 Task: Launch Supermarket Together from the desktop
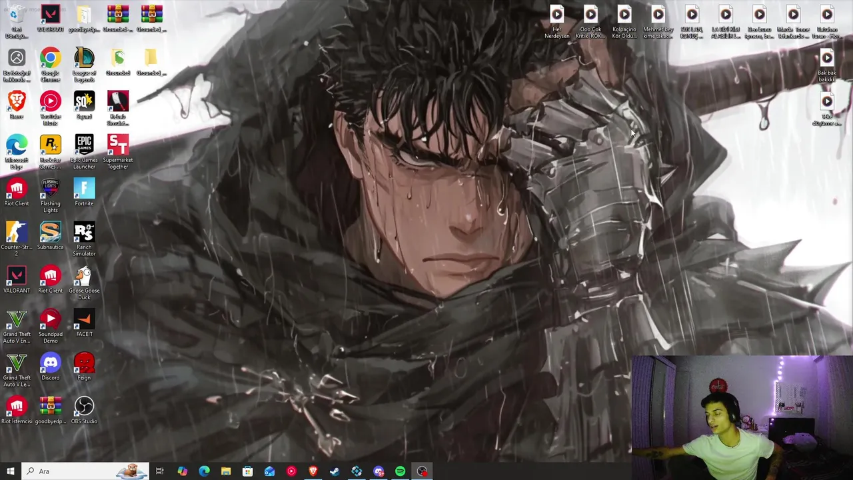pos(118,152)
